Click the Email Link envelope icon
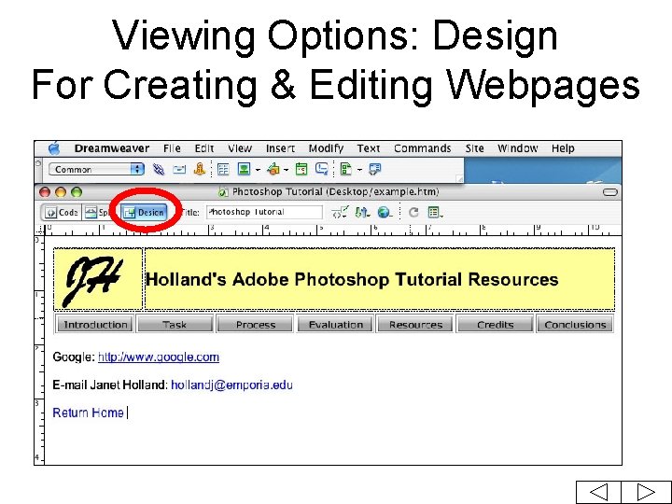The width and height of the screenshot is (672, 504). coord(178,170)
